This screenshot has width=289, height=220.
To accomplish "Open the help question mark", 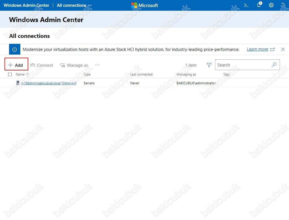I will click(283, 5).
